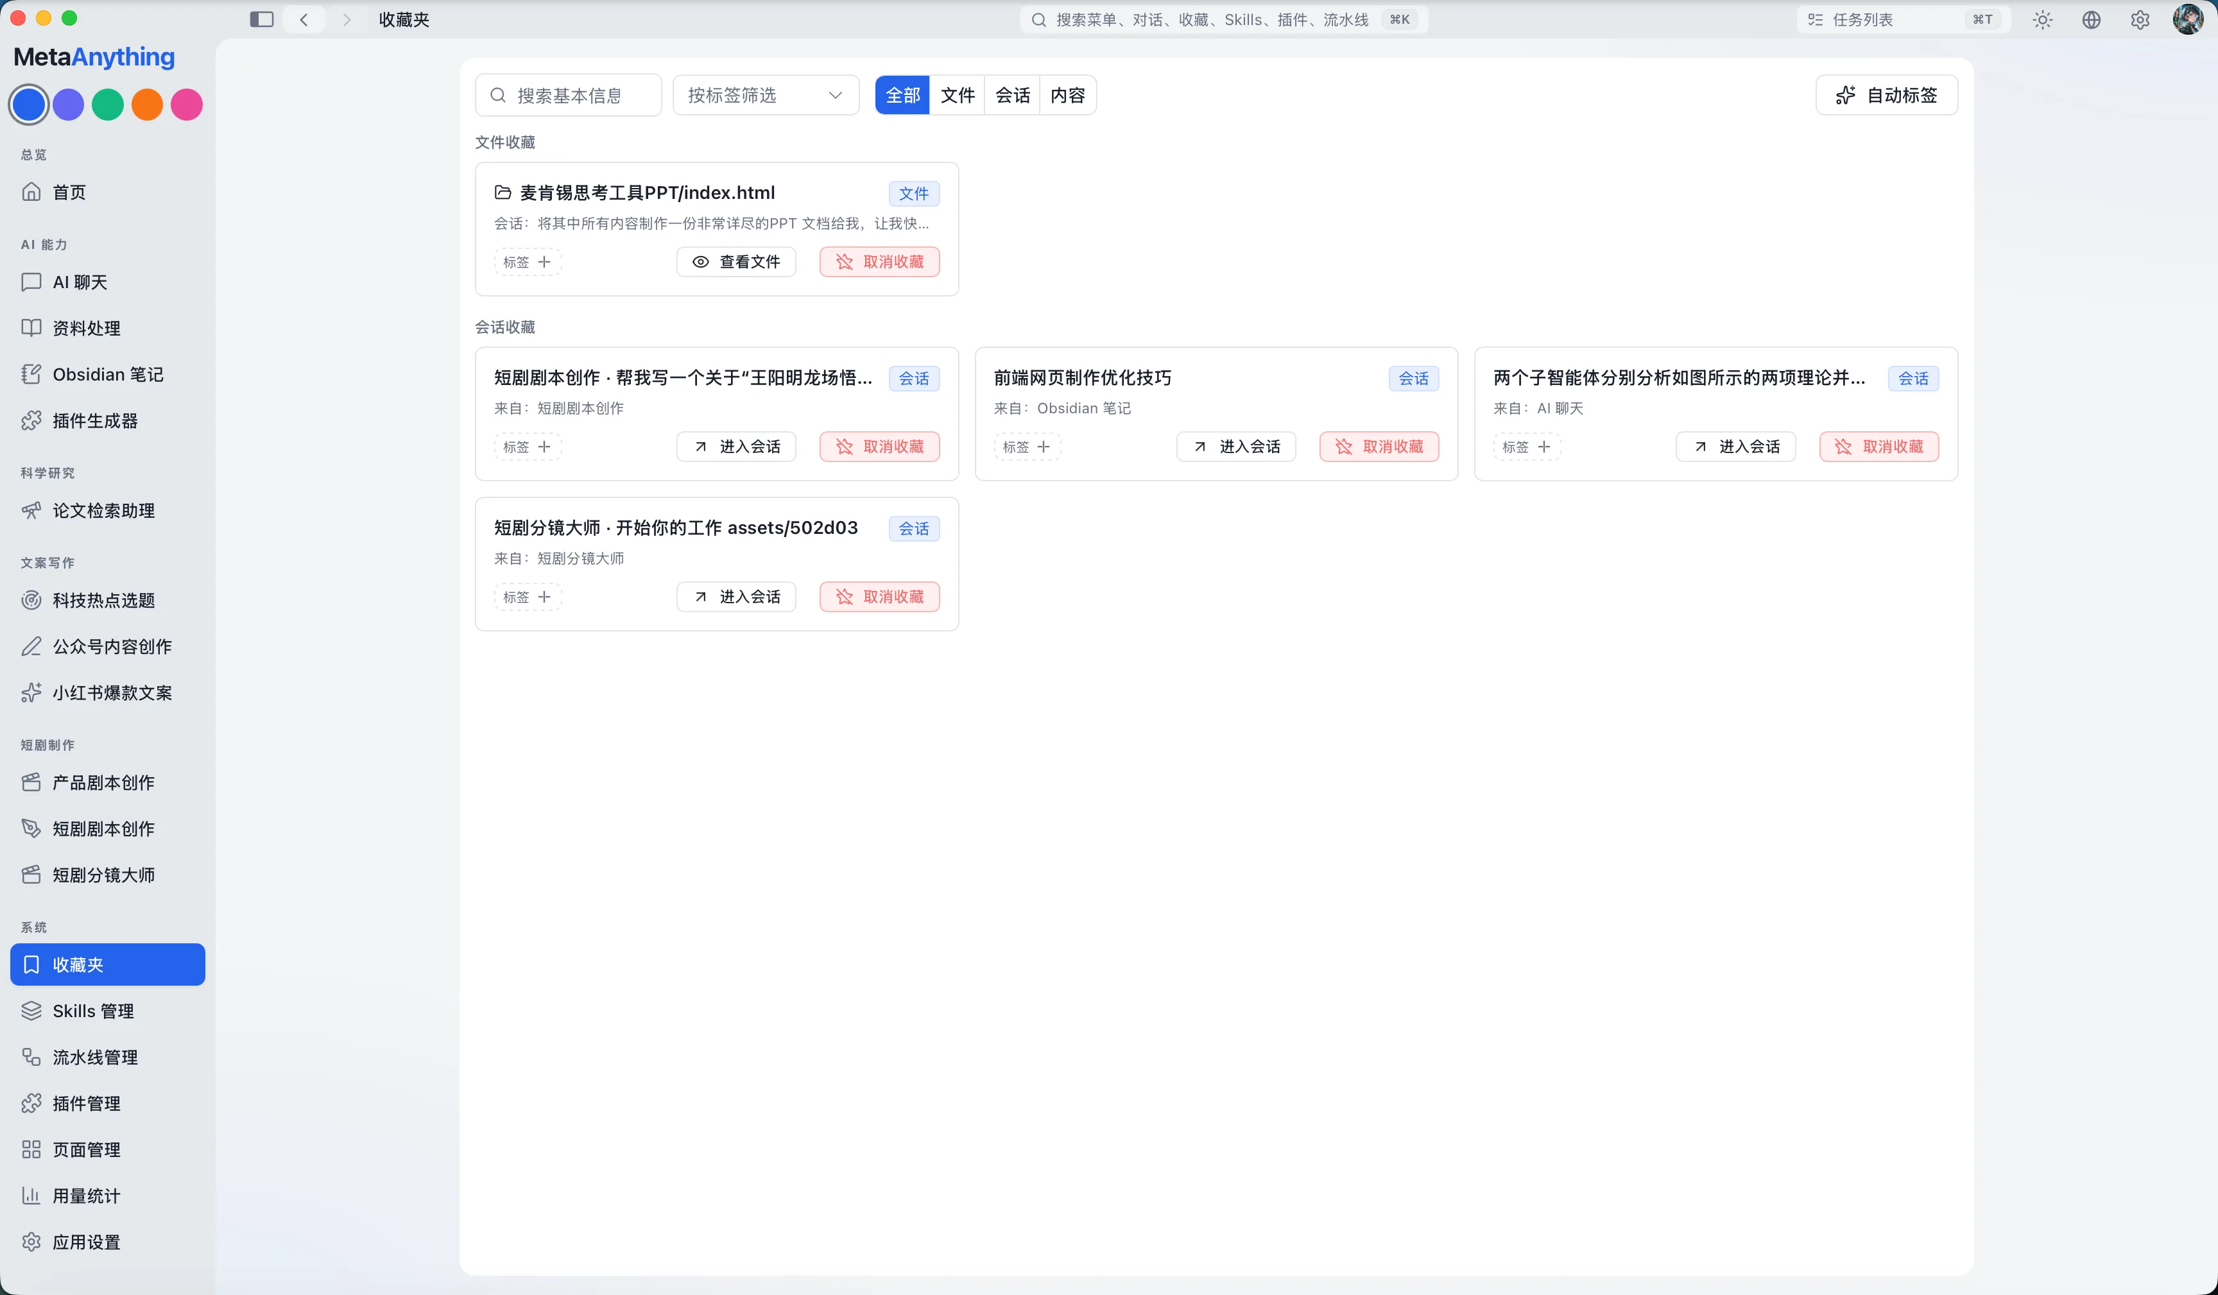
Task: Open 用量统计 in the sidebar
Action: [107, 1196]
